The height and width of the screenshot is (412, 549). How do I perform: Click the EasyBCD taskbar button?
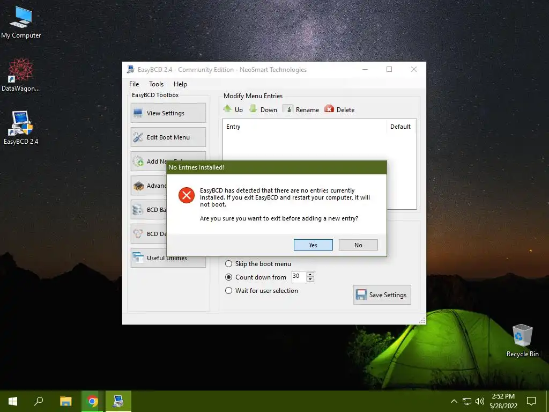coord(118,401)
